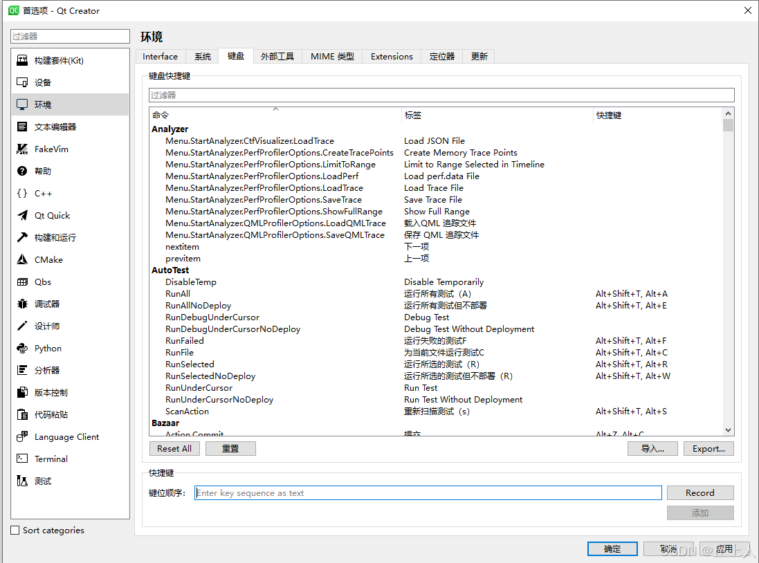Image resolution: width=759 pixels, height=563 pixels.
Task: Click the 快捷键 column header
Action: click(x=657, y=116)
